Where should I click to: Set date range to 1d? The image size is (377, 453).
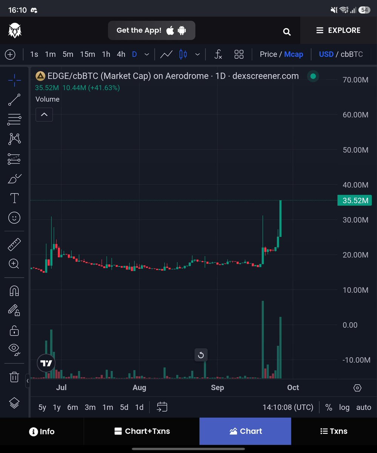tap(139, 407)
